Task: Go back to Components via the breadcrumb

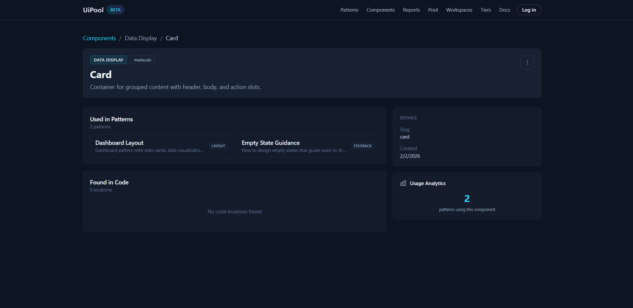Action: click(99, 38)
